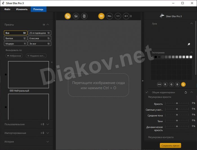Reset Общие корректировки adjustments
197x150 pixels.
(x=186, y=93)
